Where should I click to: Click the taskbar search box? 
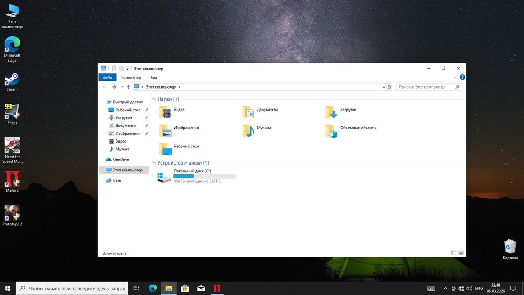pyautogui.click(x=72, y=288)
